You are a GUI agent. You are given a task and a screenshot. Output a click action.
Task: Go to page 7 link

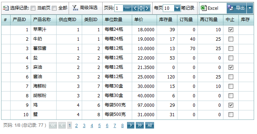point(115,126)
